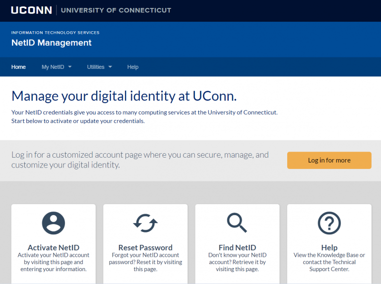
Task: Click the Activate NetID person icon
Action: coord(54,223)
